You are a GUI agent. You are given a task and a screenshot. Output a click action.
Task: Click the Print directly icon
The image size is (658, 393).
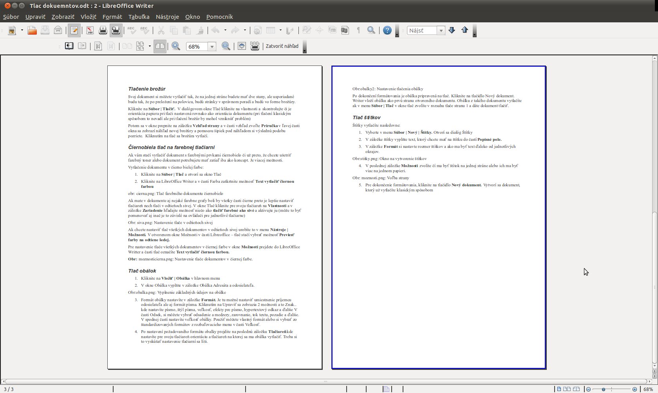(103, 30)
